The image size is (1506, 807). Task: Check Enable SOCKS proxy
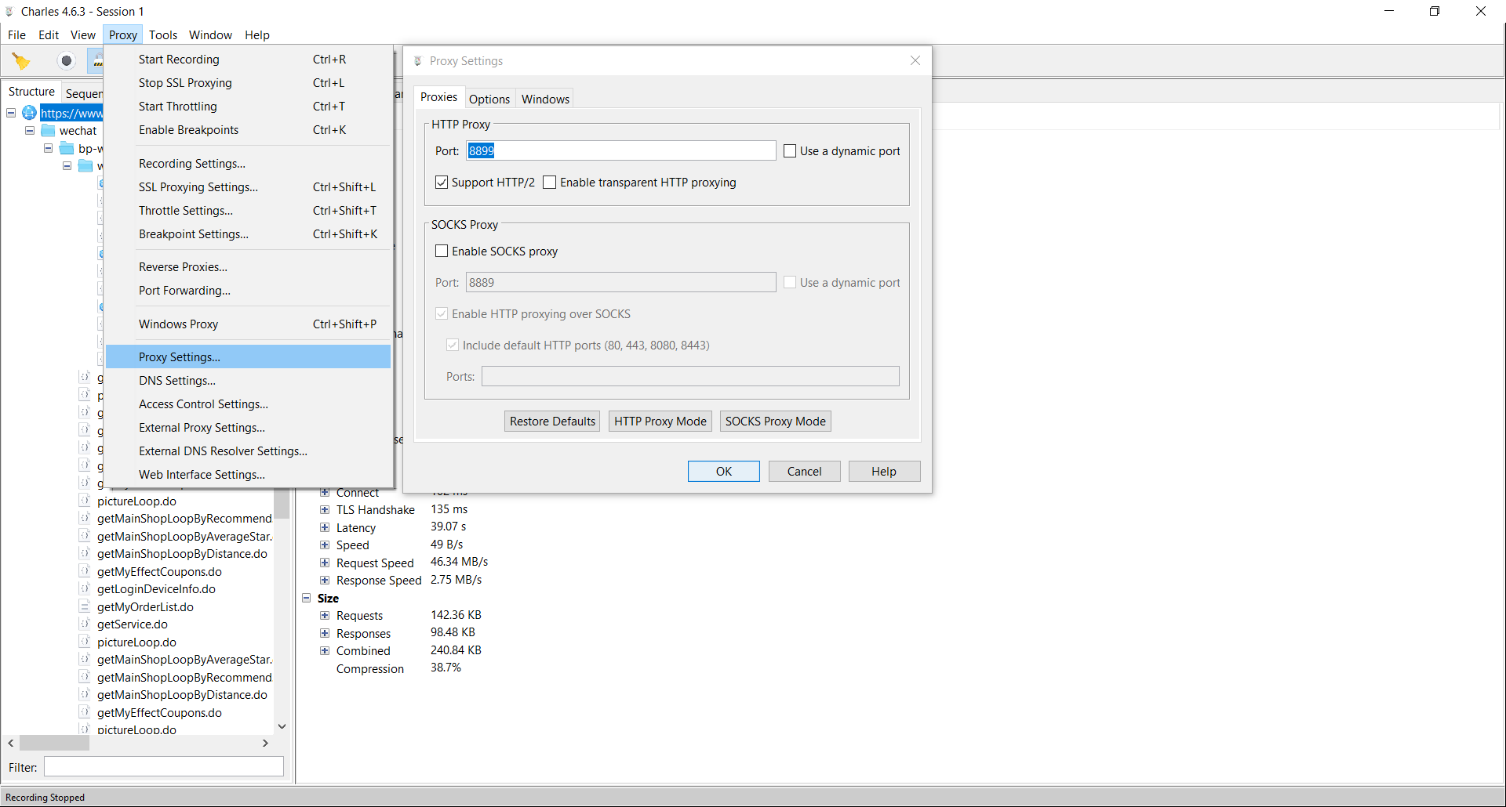(442, 252)
